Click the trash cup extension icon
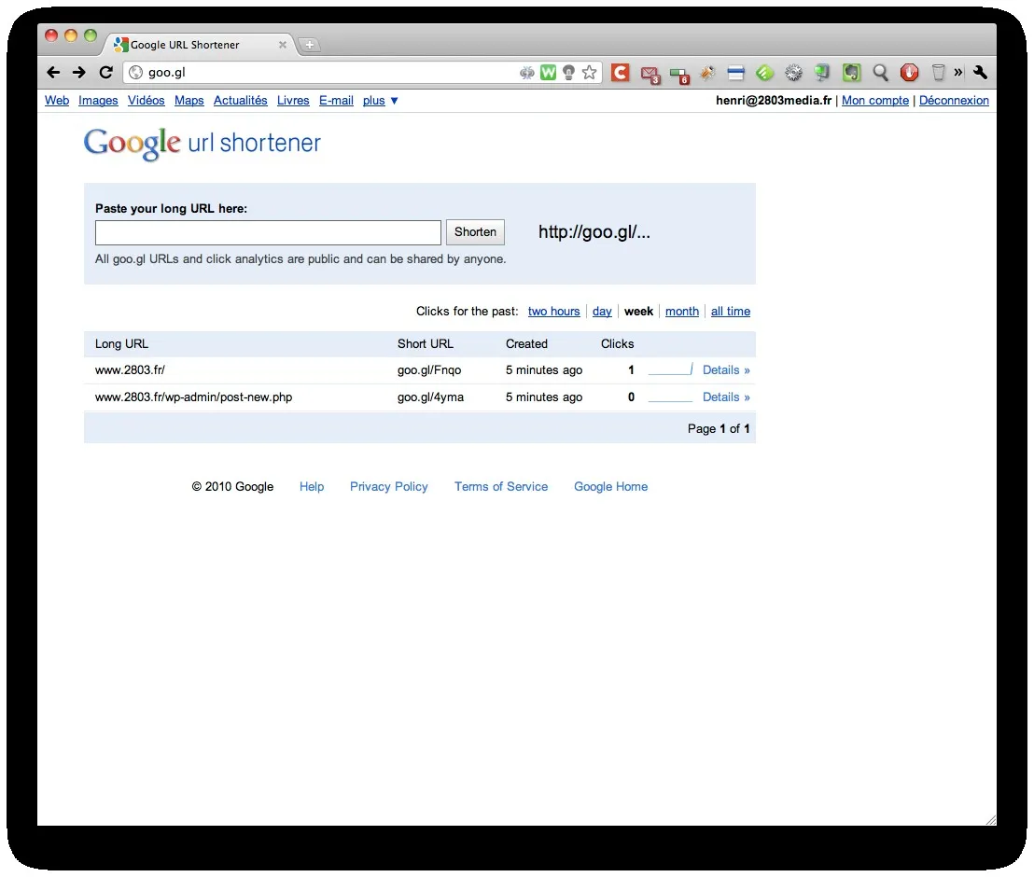The image size is (1034, 877). [x=938, y=73]
